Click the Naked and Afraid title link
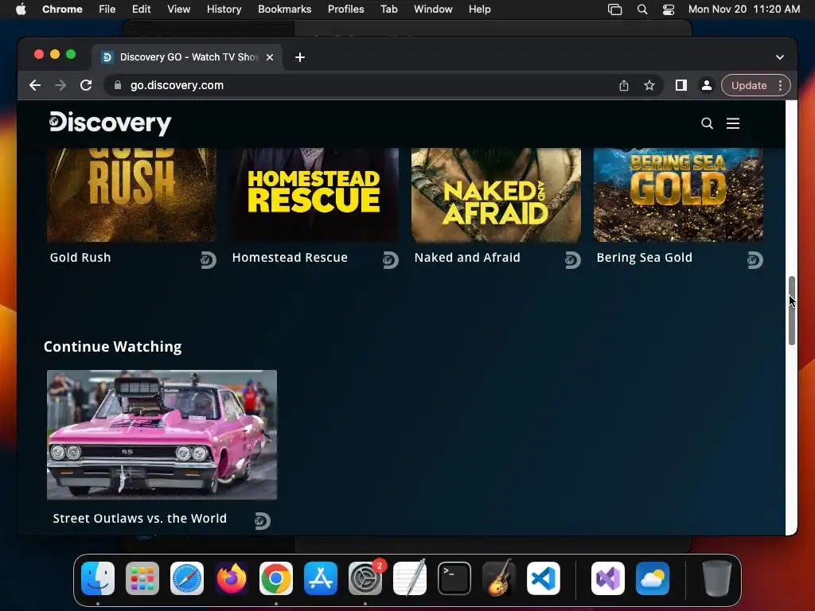 pyautogui.click(x=467, y=257)
